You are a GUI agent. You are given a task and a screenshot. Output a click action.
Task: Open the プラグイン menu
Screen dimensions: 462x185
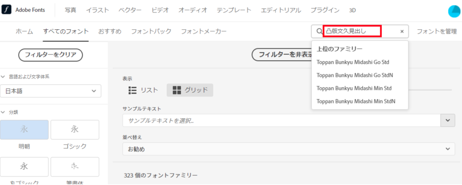point(325,10)
